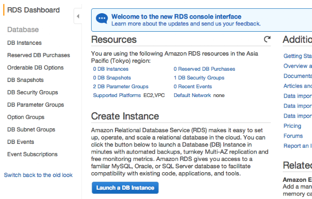Viewport: 312px width, 199px height.
Task: Open the 0 DB Snapshots resource link
Action: (112, 78)
